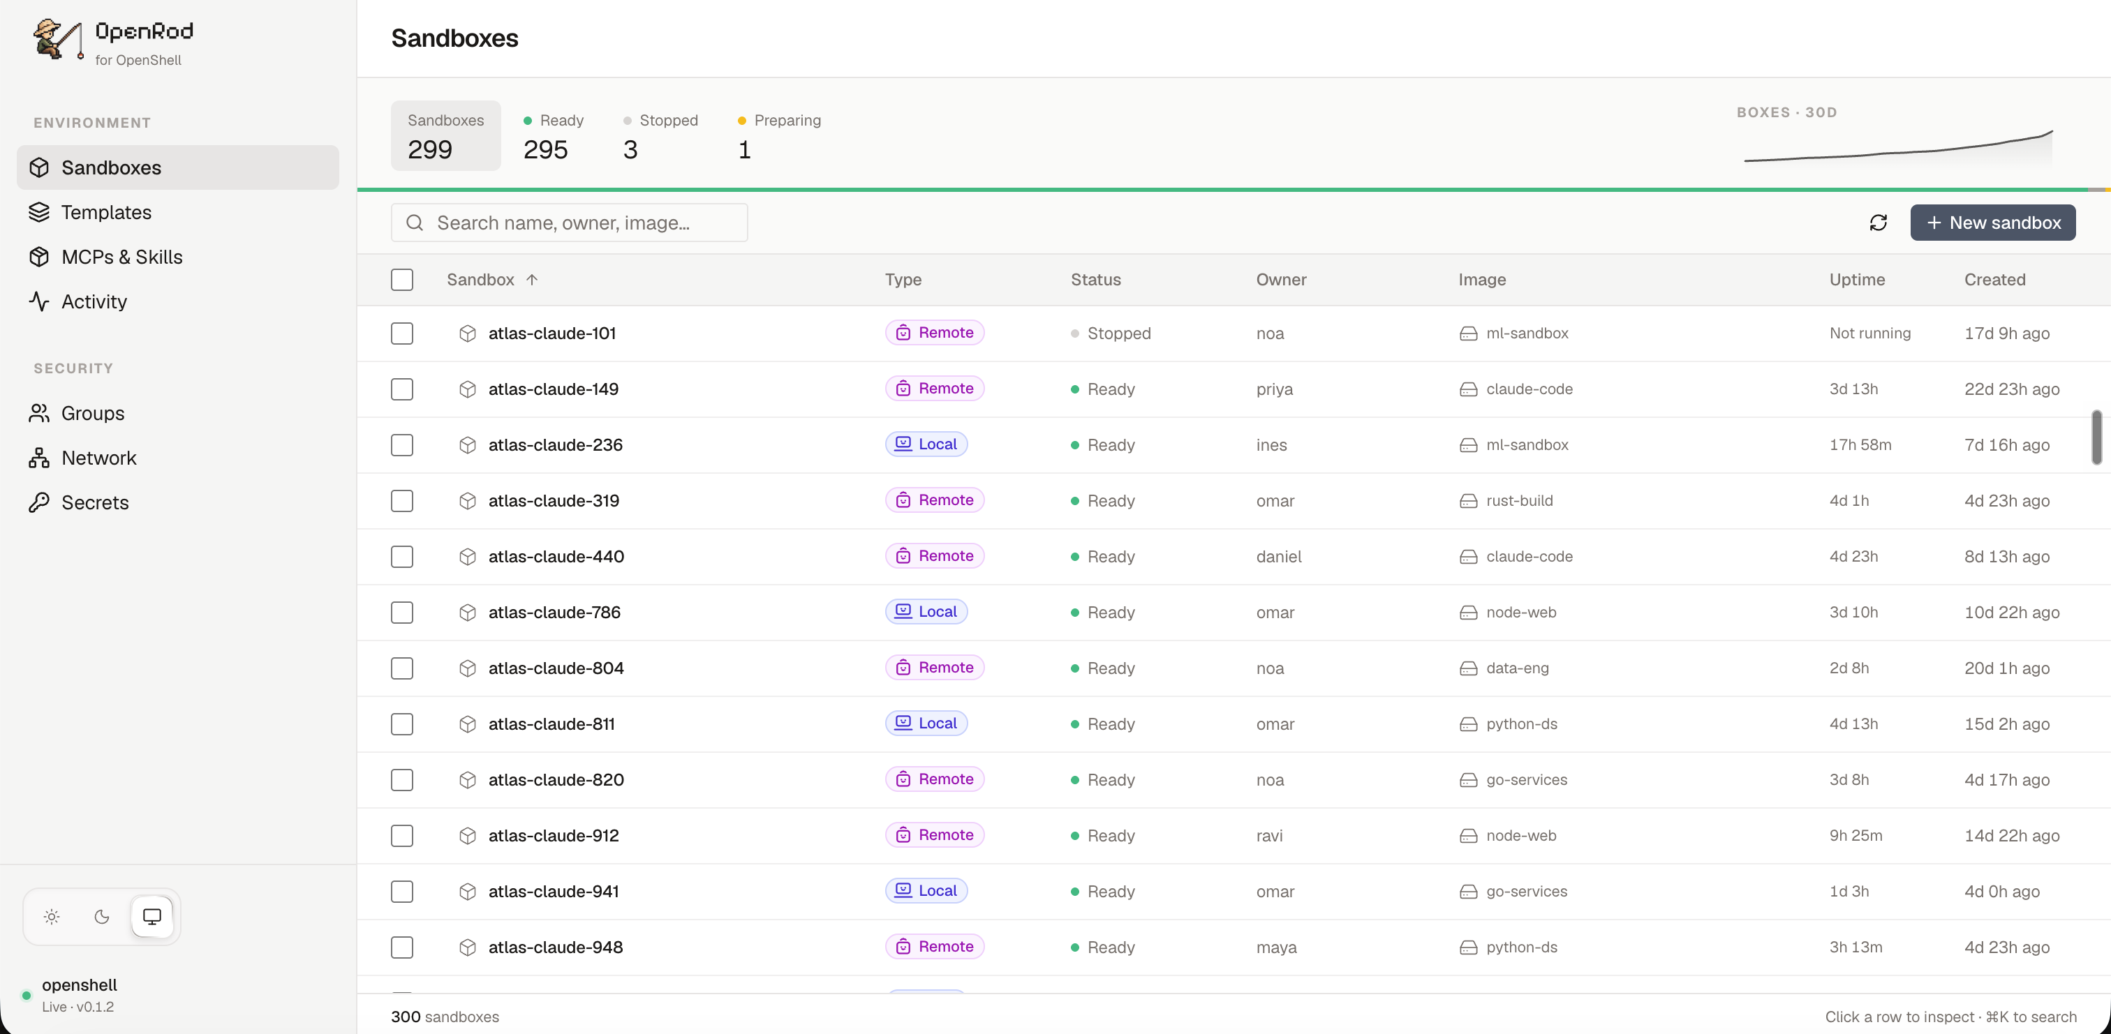Check the atlas-claude-811 checkbox
2111x1034 pixels.
[401, 724]
